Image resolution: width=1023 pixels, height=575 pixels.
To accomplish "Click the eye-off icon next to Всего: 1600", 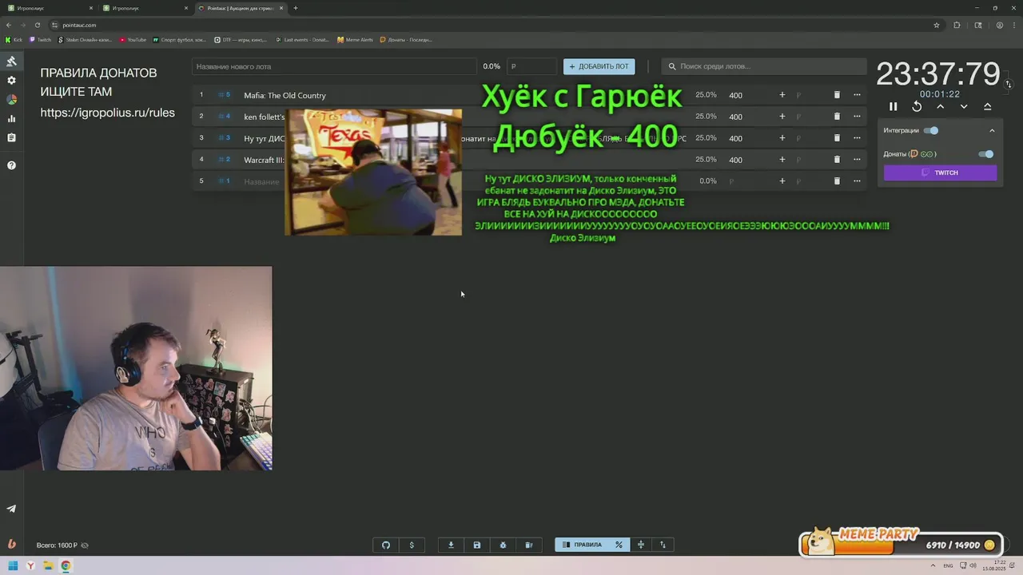I will click(85, 545).
